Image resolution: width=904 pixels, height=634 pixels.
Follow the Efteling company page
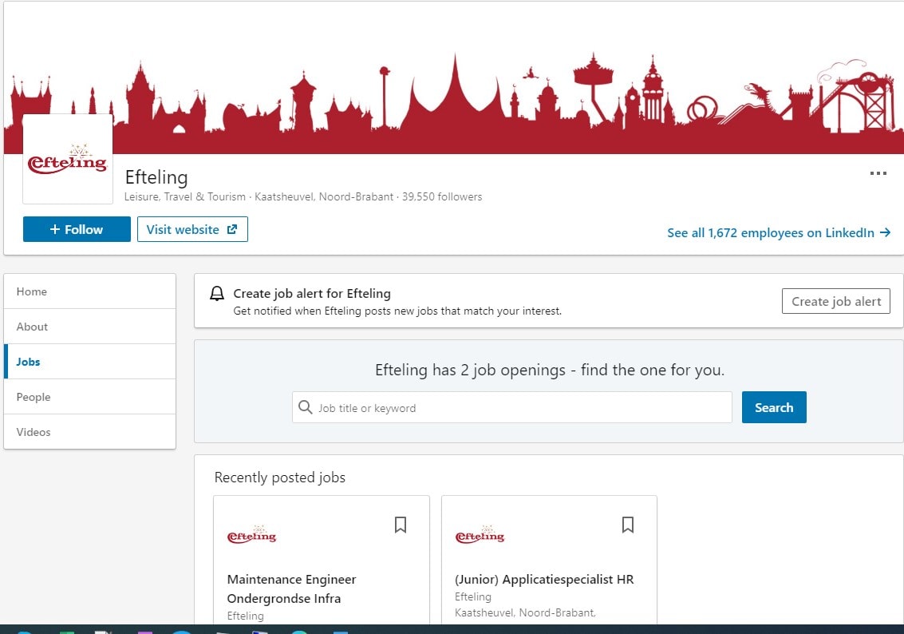[x=77, y=229]
